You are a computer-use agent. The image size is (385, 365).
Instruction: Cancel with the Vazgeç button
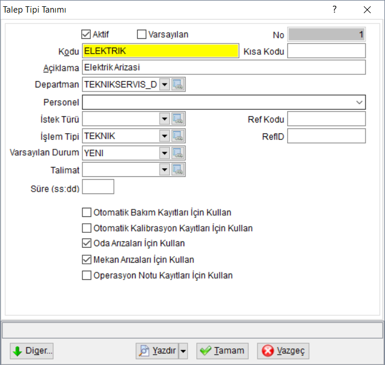283,351
